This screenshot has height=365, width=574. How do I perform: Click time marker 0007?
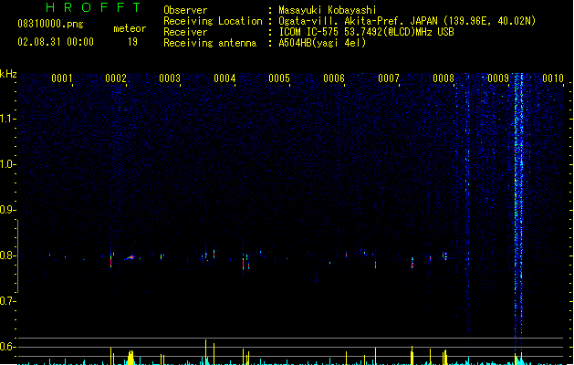389,78
